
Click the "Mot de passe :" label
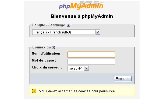(x=44, y=60)
